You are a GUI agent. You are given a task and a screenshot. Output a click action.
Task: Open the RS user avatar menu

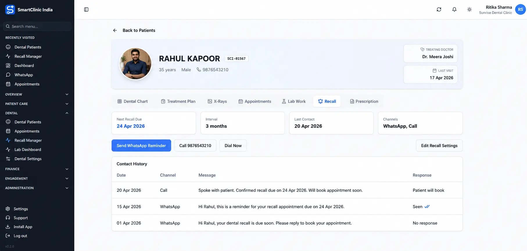(x=520, y=10)
